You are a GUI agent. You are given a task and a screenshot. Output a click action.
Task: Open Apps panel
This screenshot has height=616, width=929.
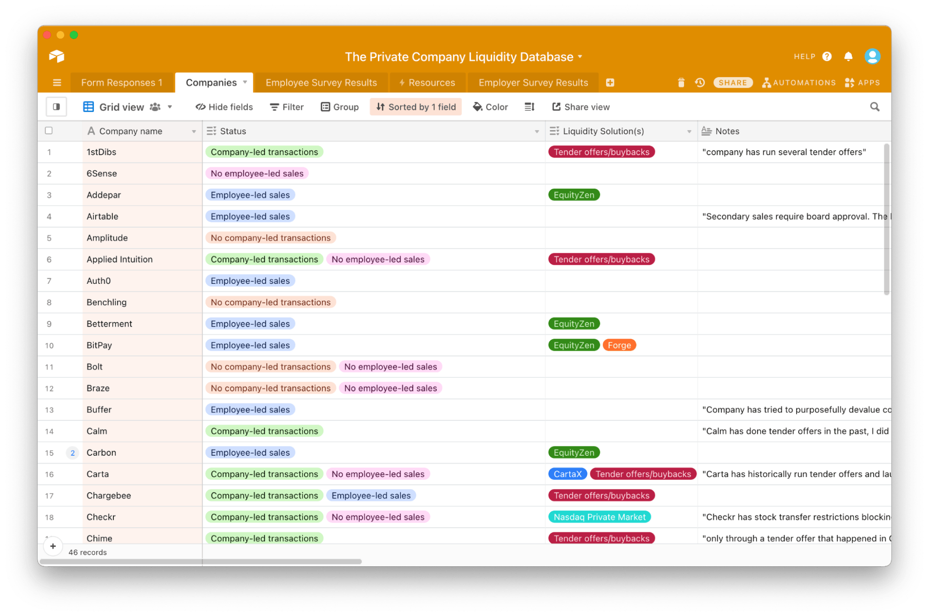pos(862,83)
